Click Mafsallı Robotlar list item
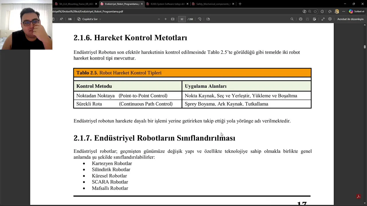Viewport: 367px width, 206px height. coord(110,188)
